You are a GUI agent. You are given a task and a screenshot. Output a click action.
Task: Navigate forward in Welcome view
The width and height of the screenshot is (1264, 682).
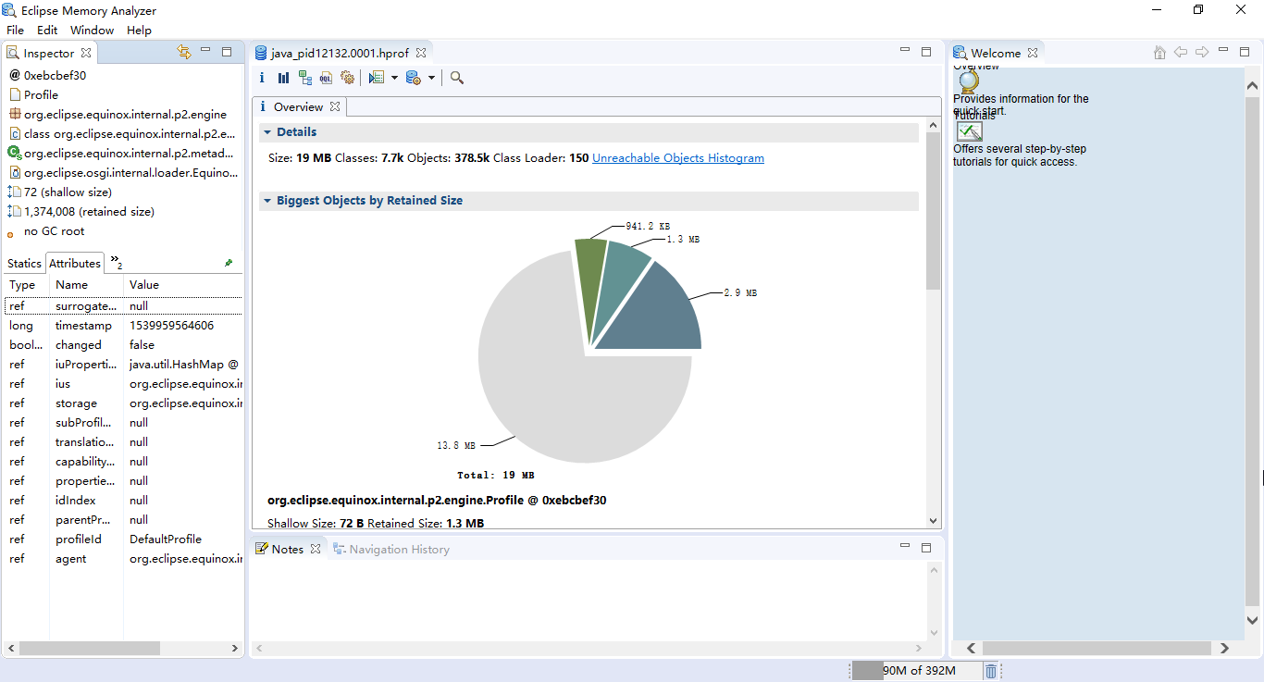(x=1202, y=53)
